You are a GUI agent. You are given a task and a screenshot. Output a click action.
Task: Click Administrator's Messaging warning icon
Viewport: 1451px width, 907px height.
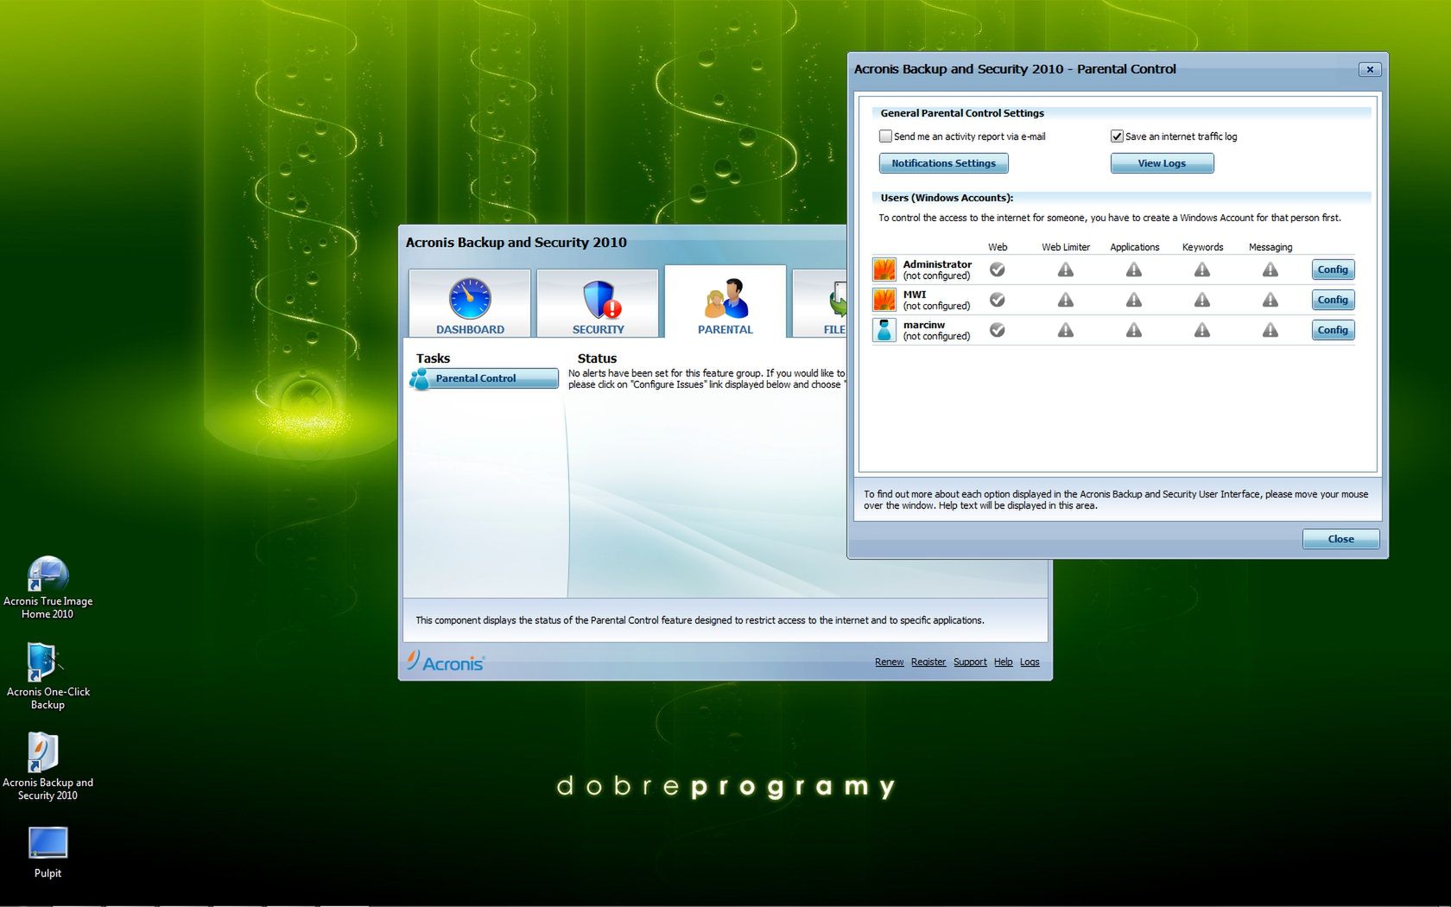[x=1270, y=270]
